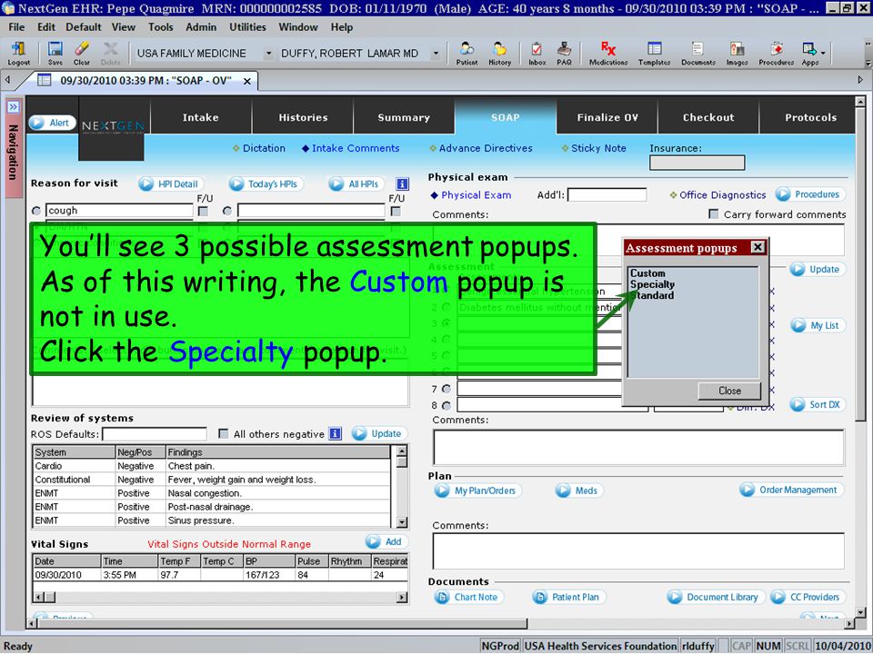This screenshot has height=654, width=873.
Task: Click the Document Library button
Action: [x=716, y=597]
